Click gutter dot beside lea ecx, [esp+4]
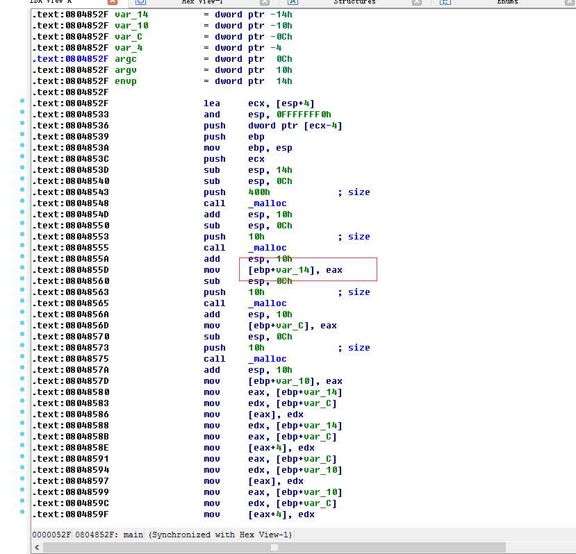The height and width of the screenshot is (554, 576). click(x=22, y=101)
